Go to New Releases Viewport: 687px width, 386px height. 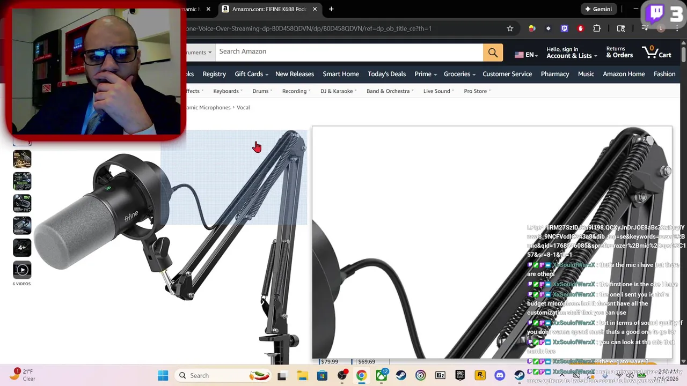295,74
